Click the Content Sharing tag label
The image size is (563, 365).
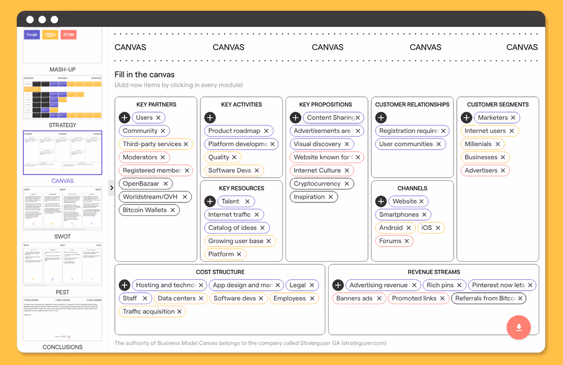tap(331, 117)
